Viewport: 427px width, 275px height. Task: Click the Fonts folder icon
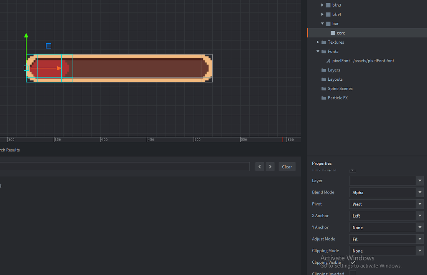point(324,51)
